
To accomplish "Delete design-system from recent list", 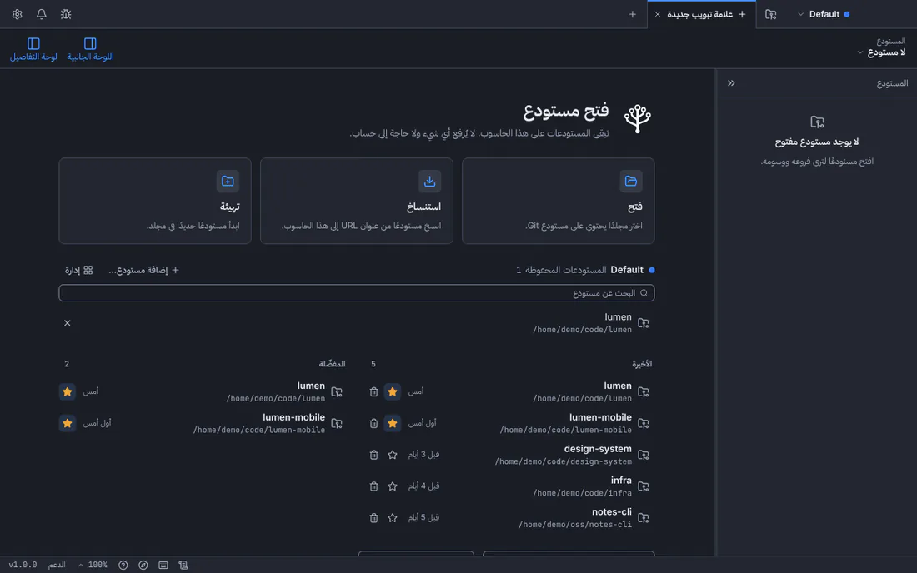I will [x=373, y=455].
